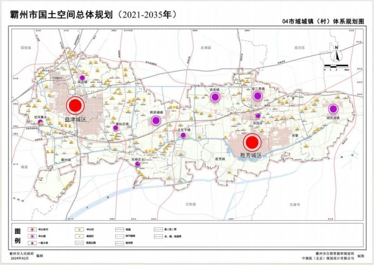Select the 信安镇 purple town marker

click(214, 97)
